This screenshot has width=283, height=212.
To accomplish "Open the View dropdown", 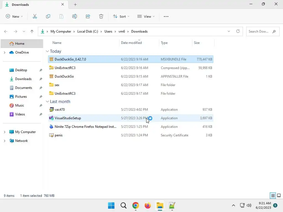I will coord(146,16).
